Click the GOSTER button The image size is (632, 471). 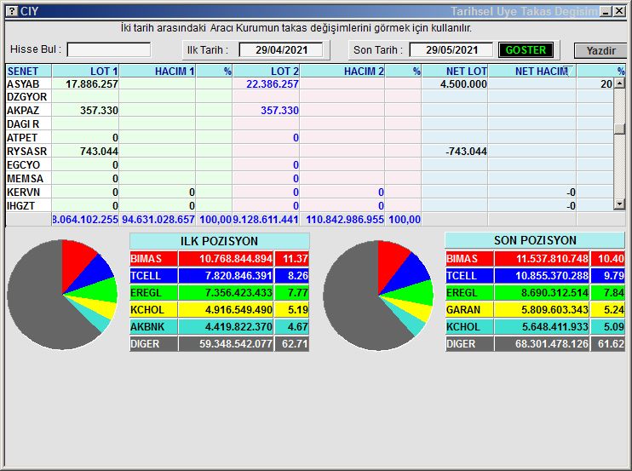click(526, 50)
